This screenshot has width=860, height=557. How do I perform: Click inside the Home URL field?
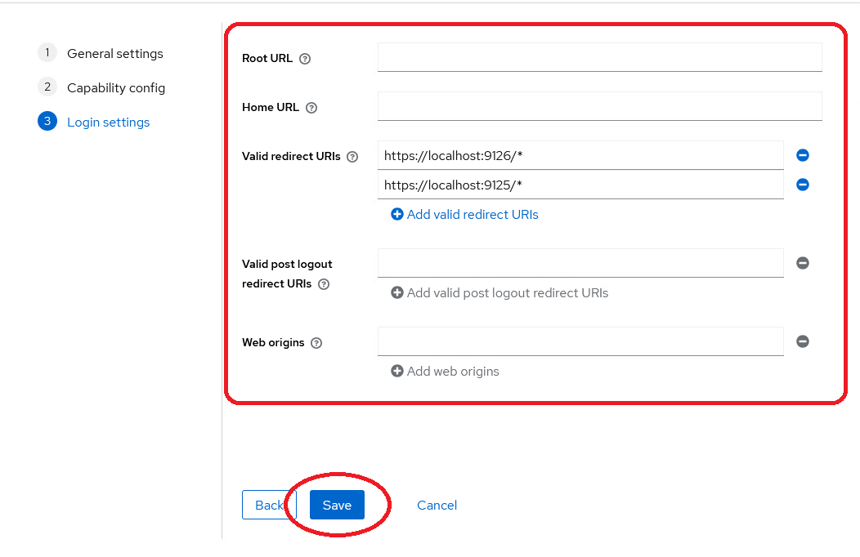pos(599,106)
